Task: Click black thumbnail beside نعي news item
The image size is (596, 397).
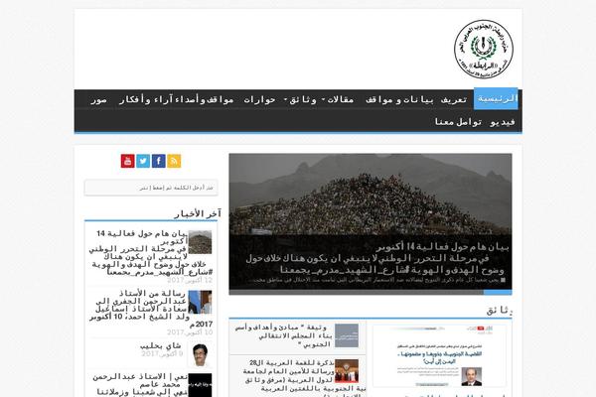Action: (x=200, y=385)
